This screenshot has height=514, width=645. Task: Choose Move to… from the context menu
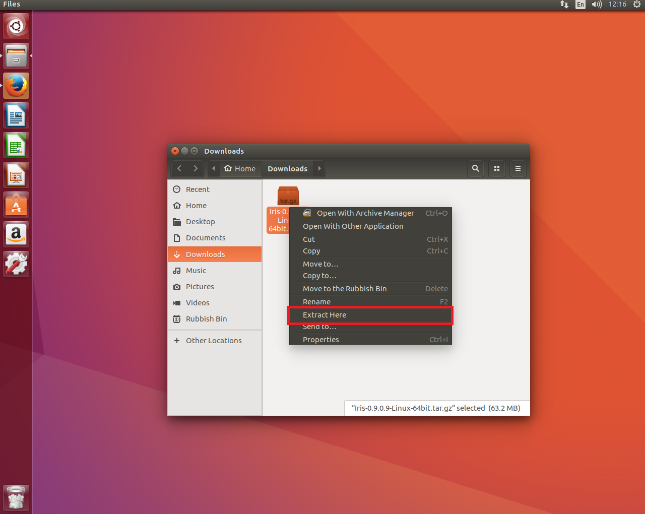click(370, 264)
